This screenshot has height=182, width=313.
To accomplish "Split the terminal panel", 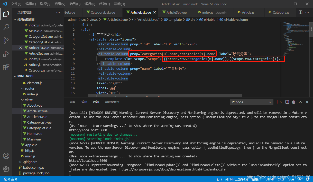I will [287, 102].
